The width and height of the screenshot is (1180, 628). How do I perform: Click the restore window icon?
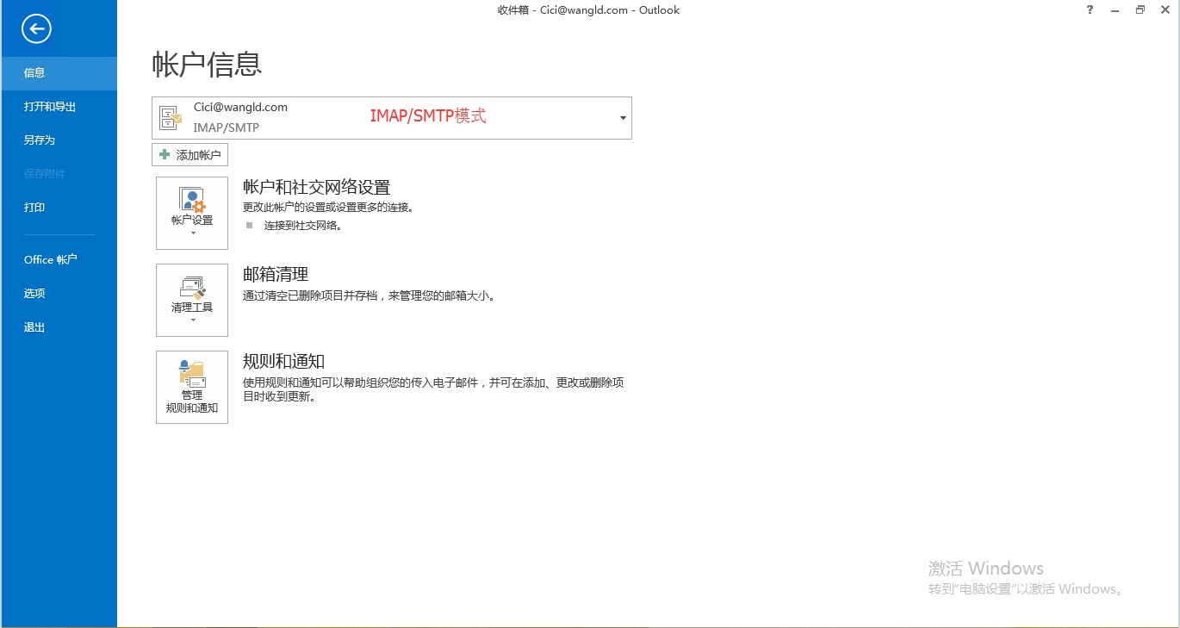tap(1140, 10)
